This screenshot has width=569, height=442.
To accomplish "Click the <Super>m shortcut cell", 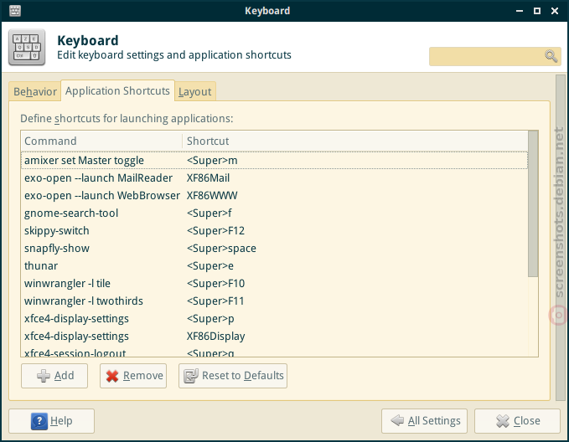I will 212,160.
